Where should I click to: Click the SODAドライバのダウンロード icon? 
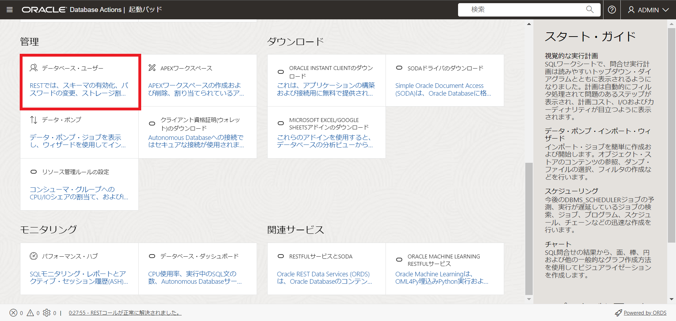coord(399,68)
